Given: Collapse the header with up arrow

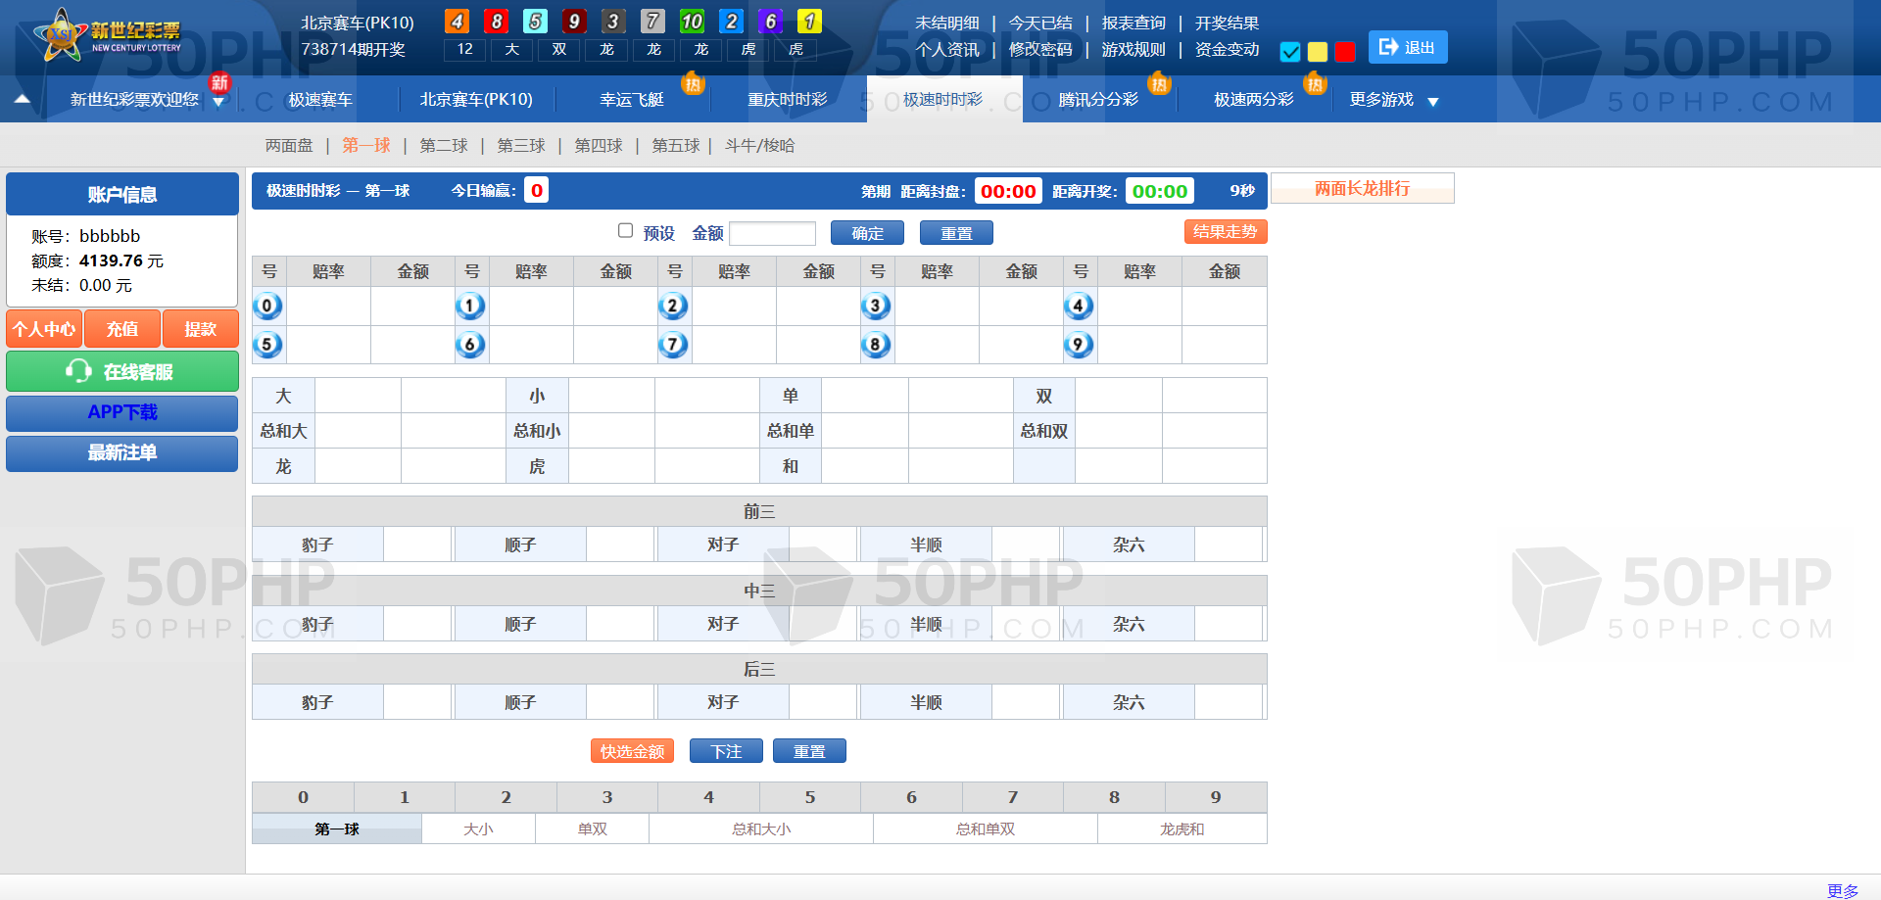Looking at the screenshot, I should pos(23,99).
